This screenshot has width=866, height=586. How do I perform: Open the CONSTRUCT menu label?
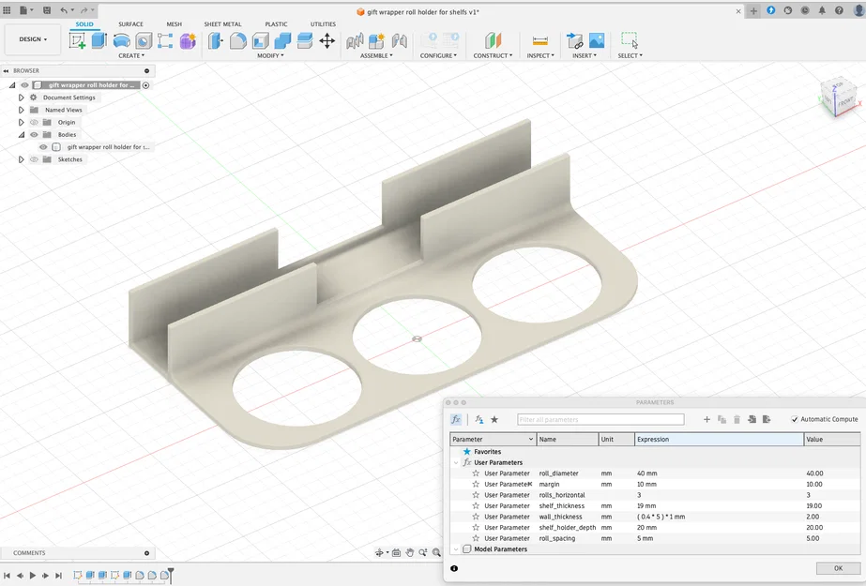click(x=493, y=55)
